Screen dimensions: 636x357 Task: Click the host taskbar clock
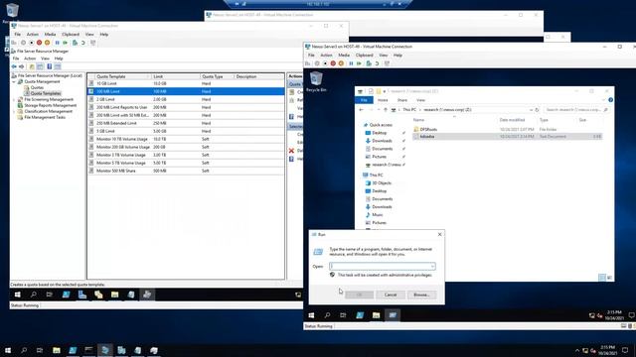(x=607, y=350)
